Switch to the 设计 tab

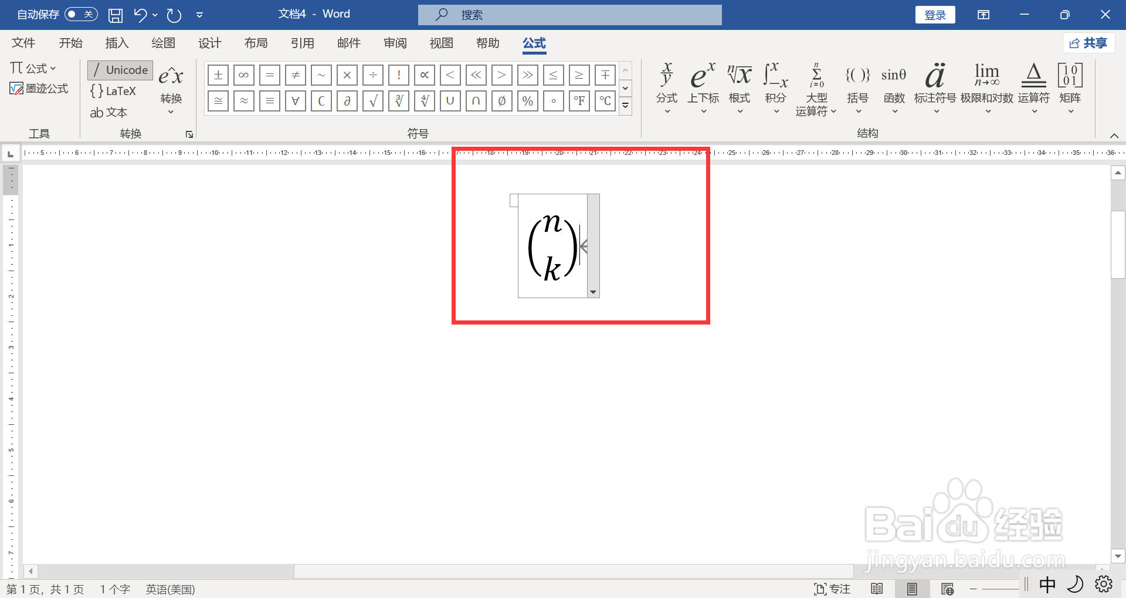[209, 43]
